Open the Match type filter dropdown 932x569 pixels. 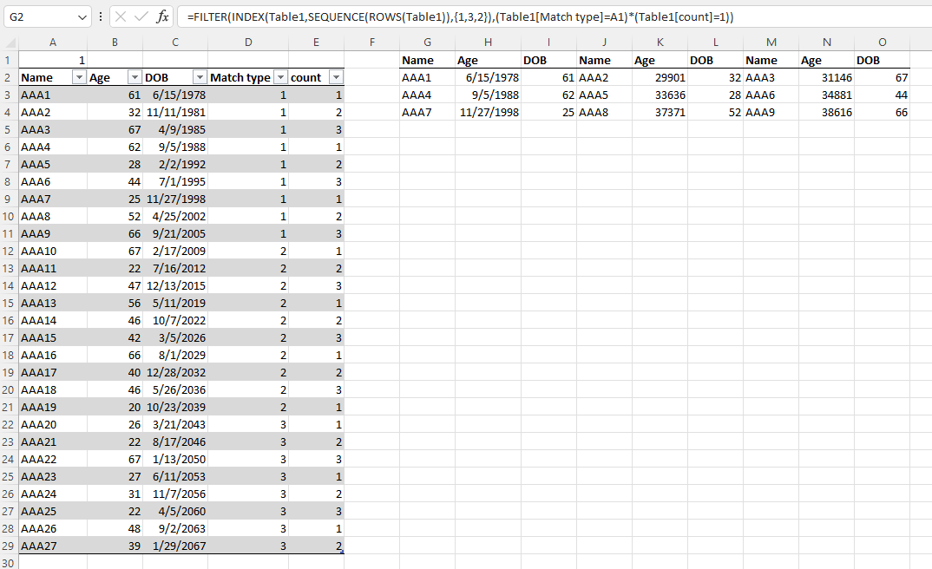pyautogui.click(x=280, y=77)
